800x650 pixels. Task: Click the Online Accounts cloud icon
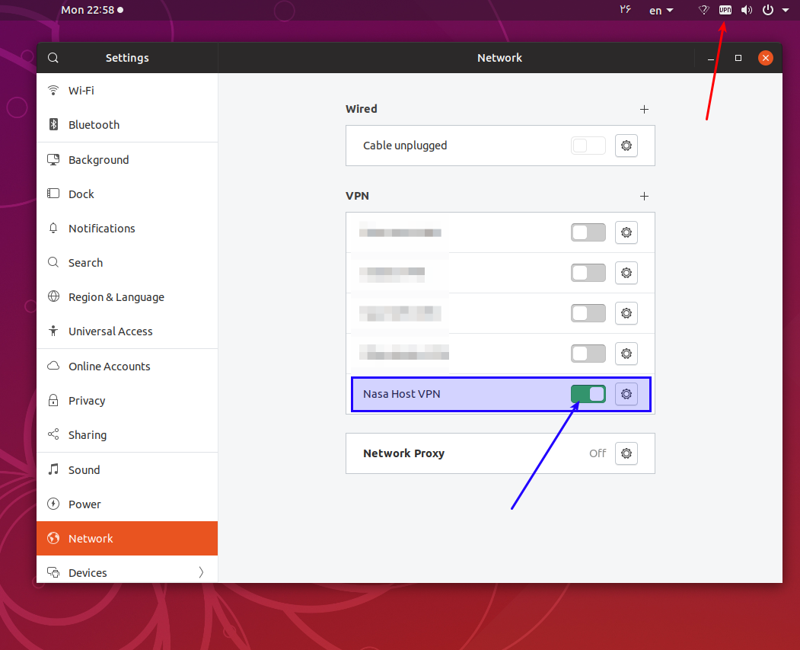click(53, 366)
